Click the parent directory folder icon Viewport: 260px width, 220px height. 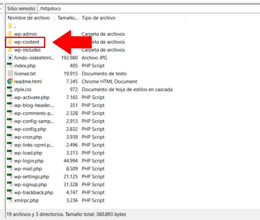click(x=10, y=26)
